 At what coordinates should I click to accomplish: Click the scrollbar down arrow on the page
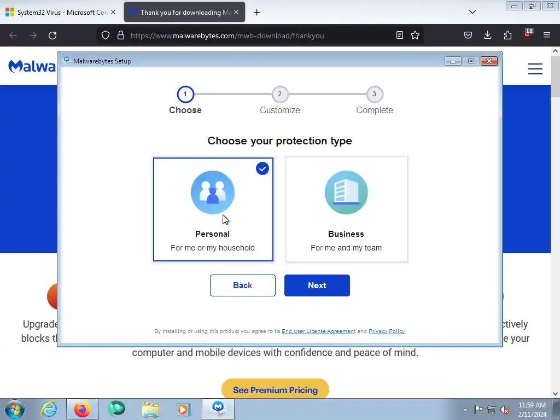[556, 394]
